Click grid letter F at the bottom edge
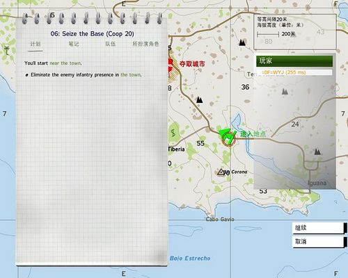This screenshot has height=278, width=348. [335, 274]
